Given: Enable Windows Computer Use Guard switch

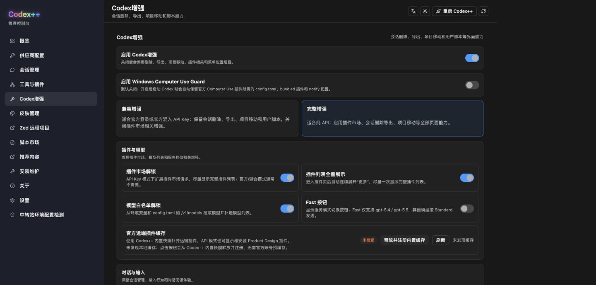Looking at the screenshot, I should pyautogui.click(x=472, y=85).
